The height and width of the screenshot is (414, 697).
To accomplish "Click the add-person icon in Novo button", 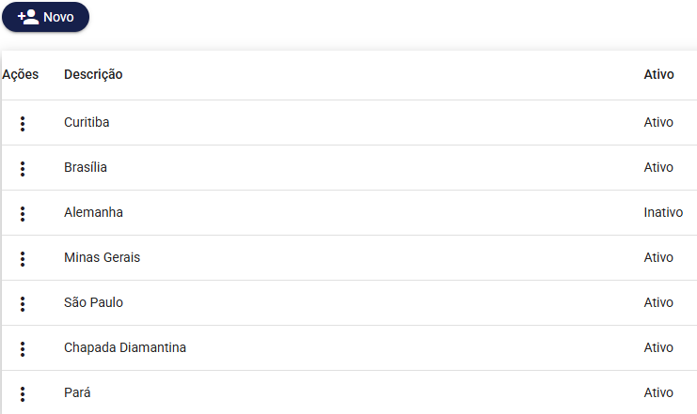I will [x=28, y=17].
